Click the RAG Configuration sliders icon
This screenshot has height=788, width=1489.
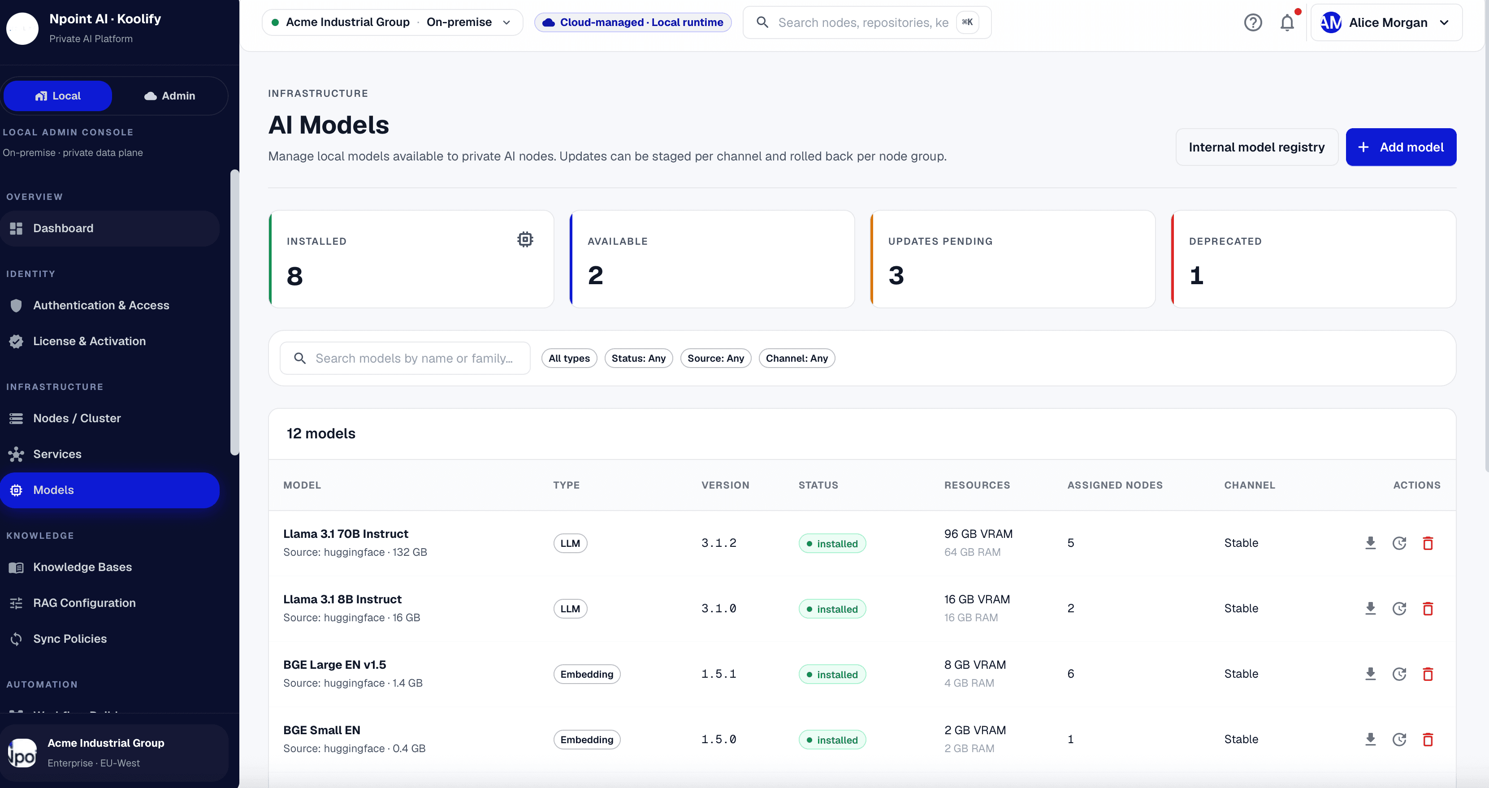coord(16,603)
